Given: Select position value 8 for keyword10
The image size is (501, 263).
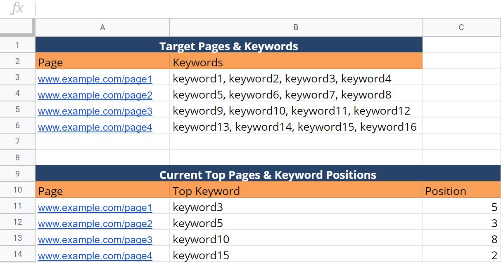Looking at the screenshot, I should pyautogui.click(x=461, y=238).
